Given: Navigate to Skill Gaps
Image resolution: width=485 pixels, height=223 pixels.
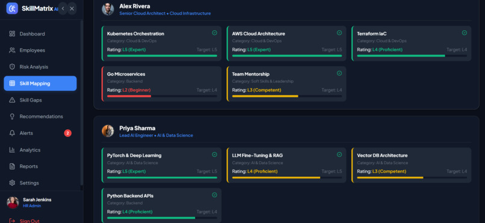Looking at the screenshot, I should [x=40, y=100].
